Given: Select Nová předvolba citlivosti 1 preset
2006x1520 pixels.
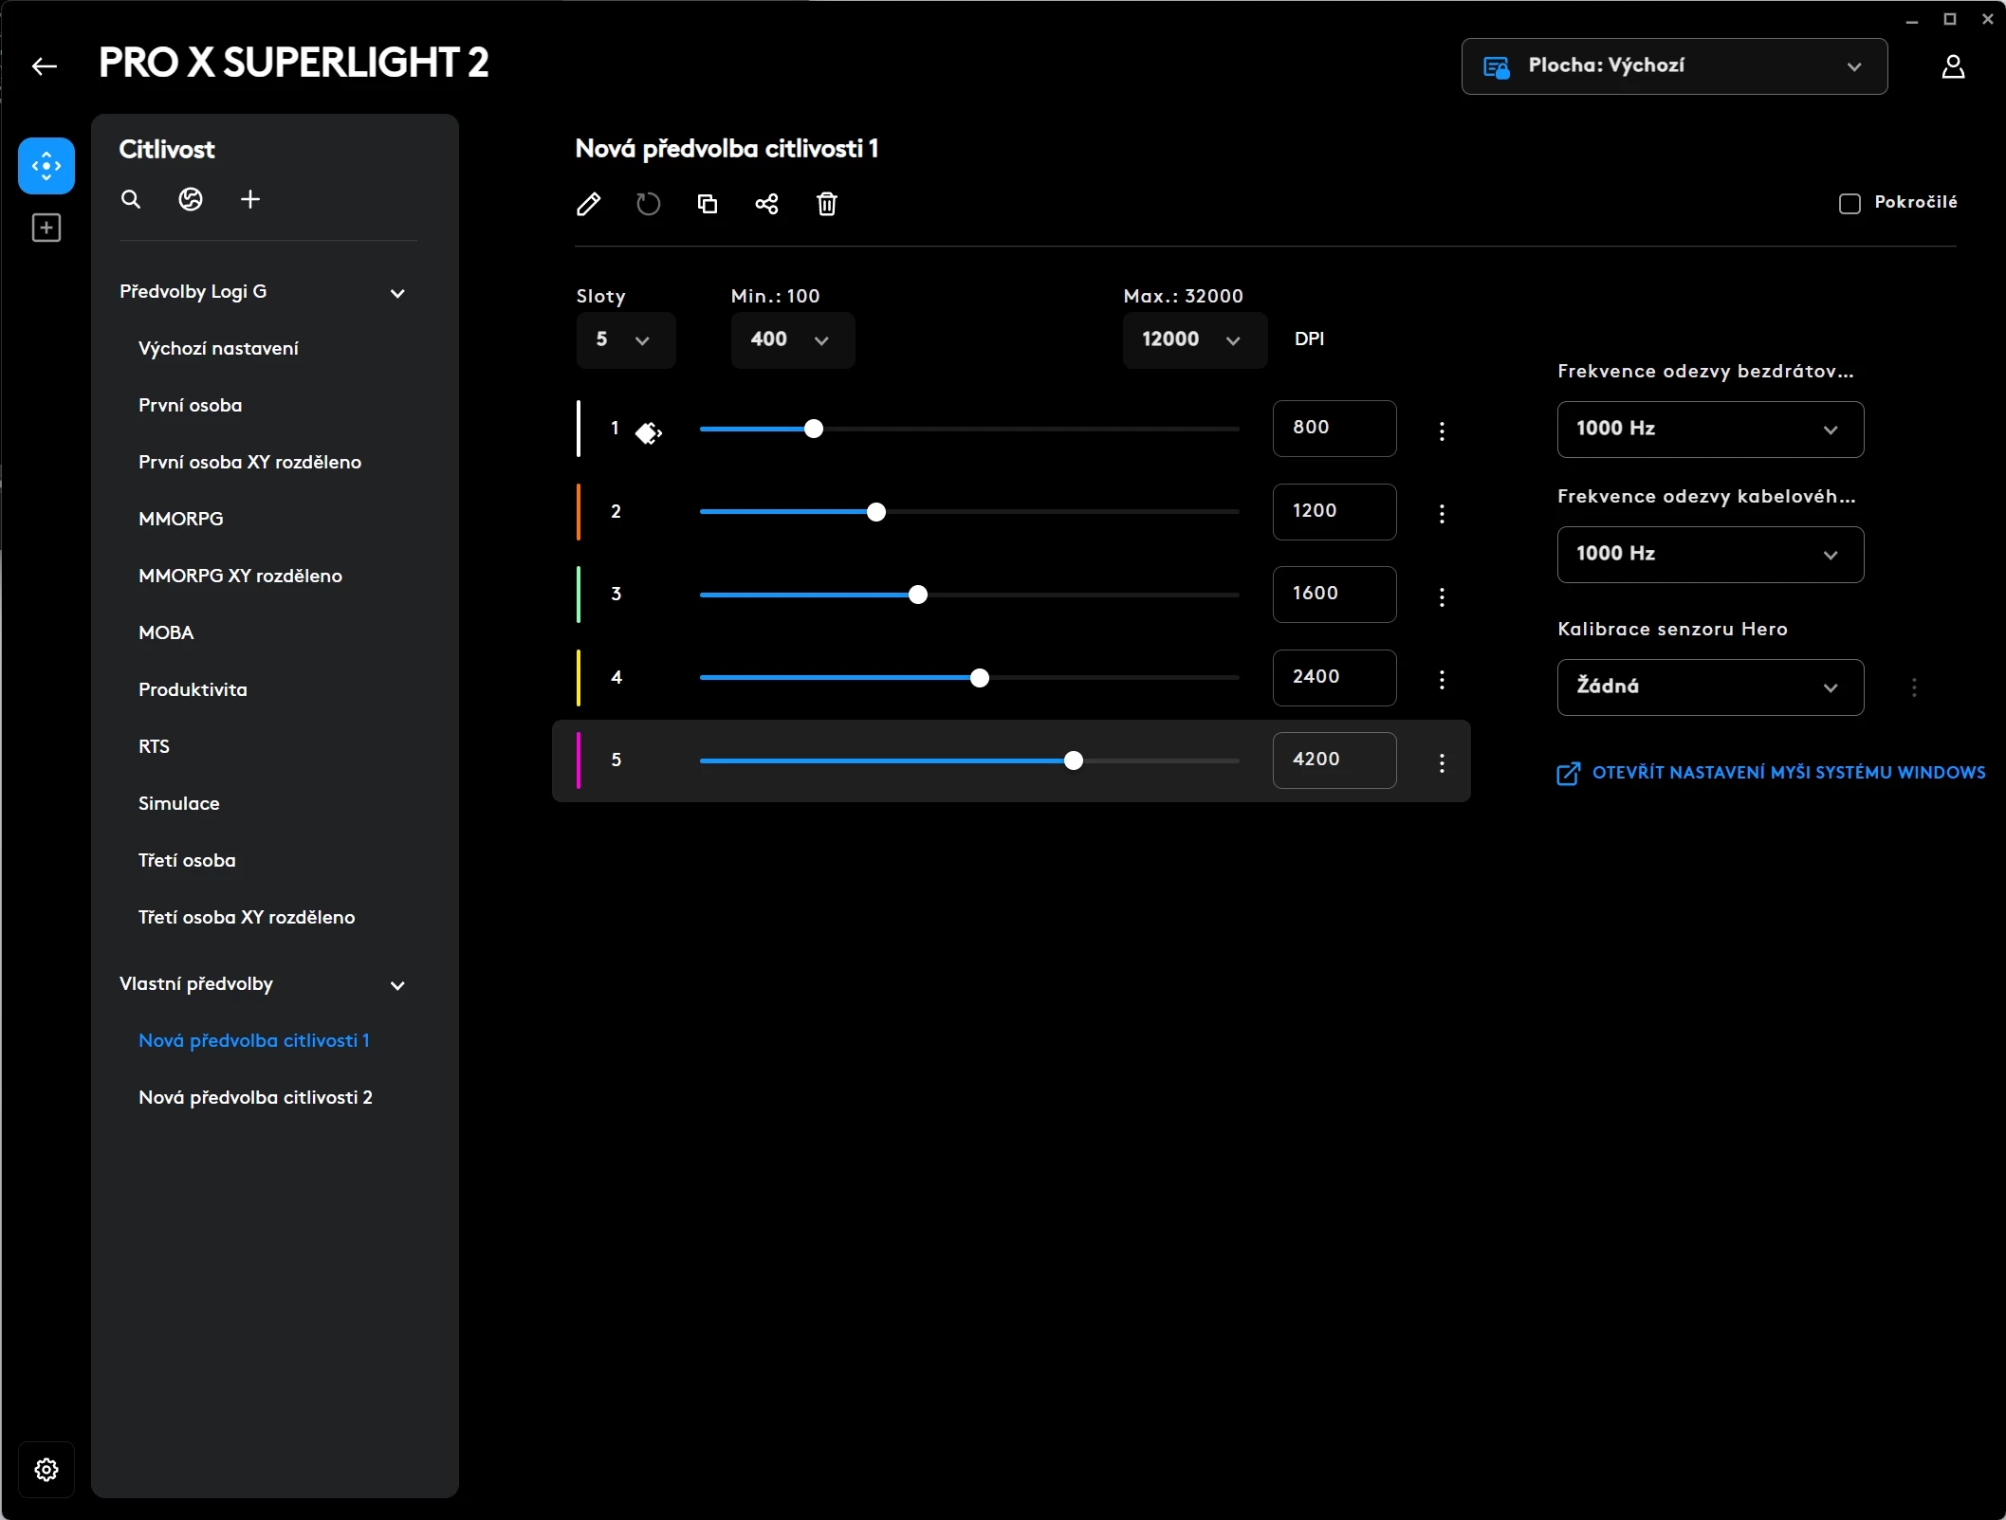Looking at the screenshot, I should tap(254, 1041).
